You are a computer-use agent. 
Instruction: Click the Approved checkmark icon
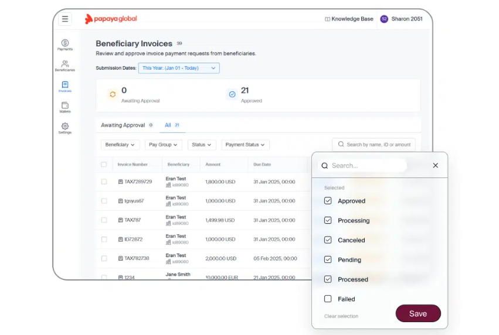232,94
